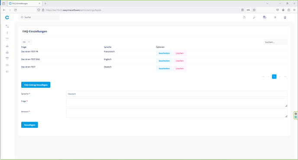Click the shield tracking protection icon in the address bar
This screenshot has width=298, height=160.
click(x=39, y=10)
